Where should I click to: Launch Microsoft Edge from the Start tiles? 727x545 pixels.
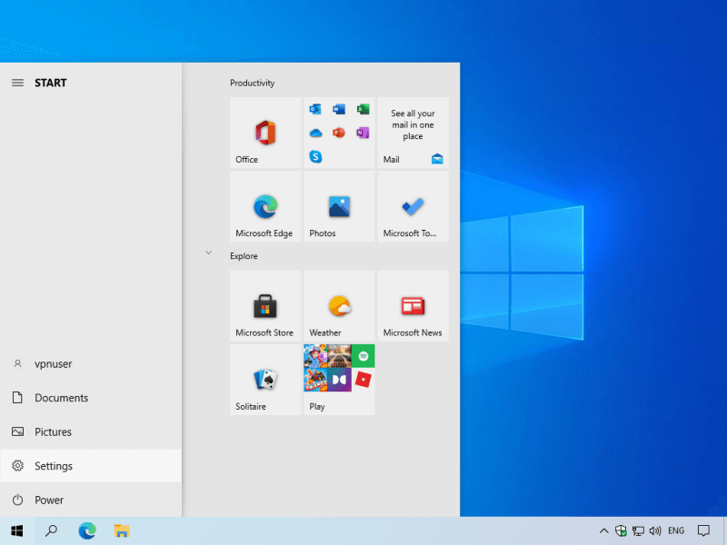(x=265, y=207)
